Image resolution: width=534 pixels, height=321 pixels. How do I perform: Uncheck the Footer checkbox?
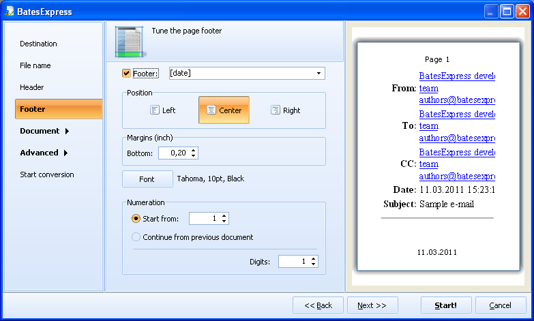(126, 73)
